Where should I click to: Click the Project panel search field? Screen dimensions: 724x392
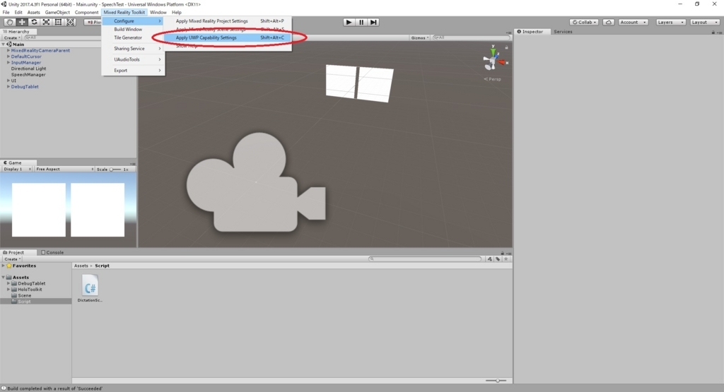(x=425, y=259)
